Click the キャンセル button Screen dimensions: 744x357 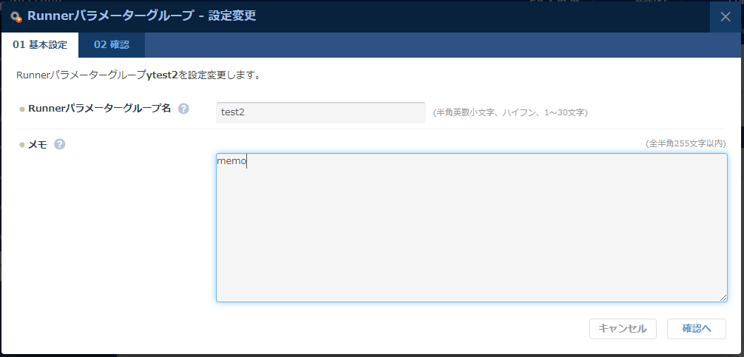[623, 329]
